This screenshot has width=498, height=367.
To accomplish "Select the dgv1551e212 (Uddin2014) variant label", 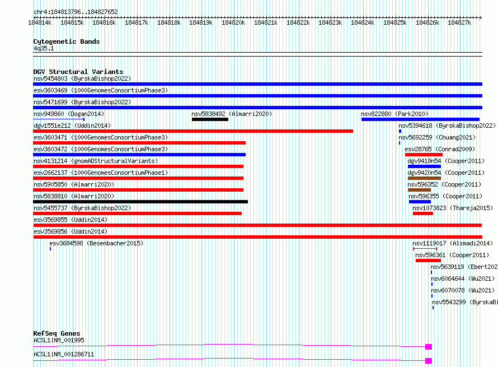I will (72, 126).
